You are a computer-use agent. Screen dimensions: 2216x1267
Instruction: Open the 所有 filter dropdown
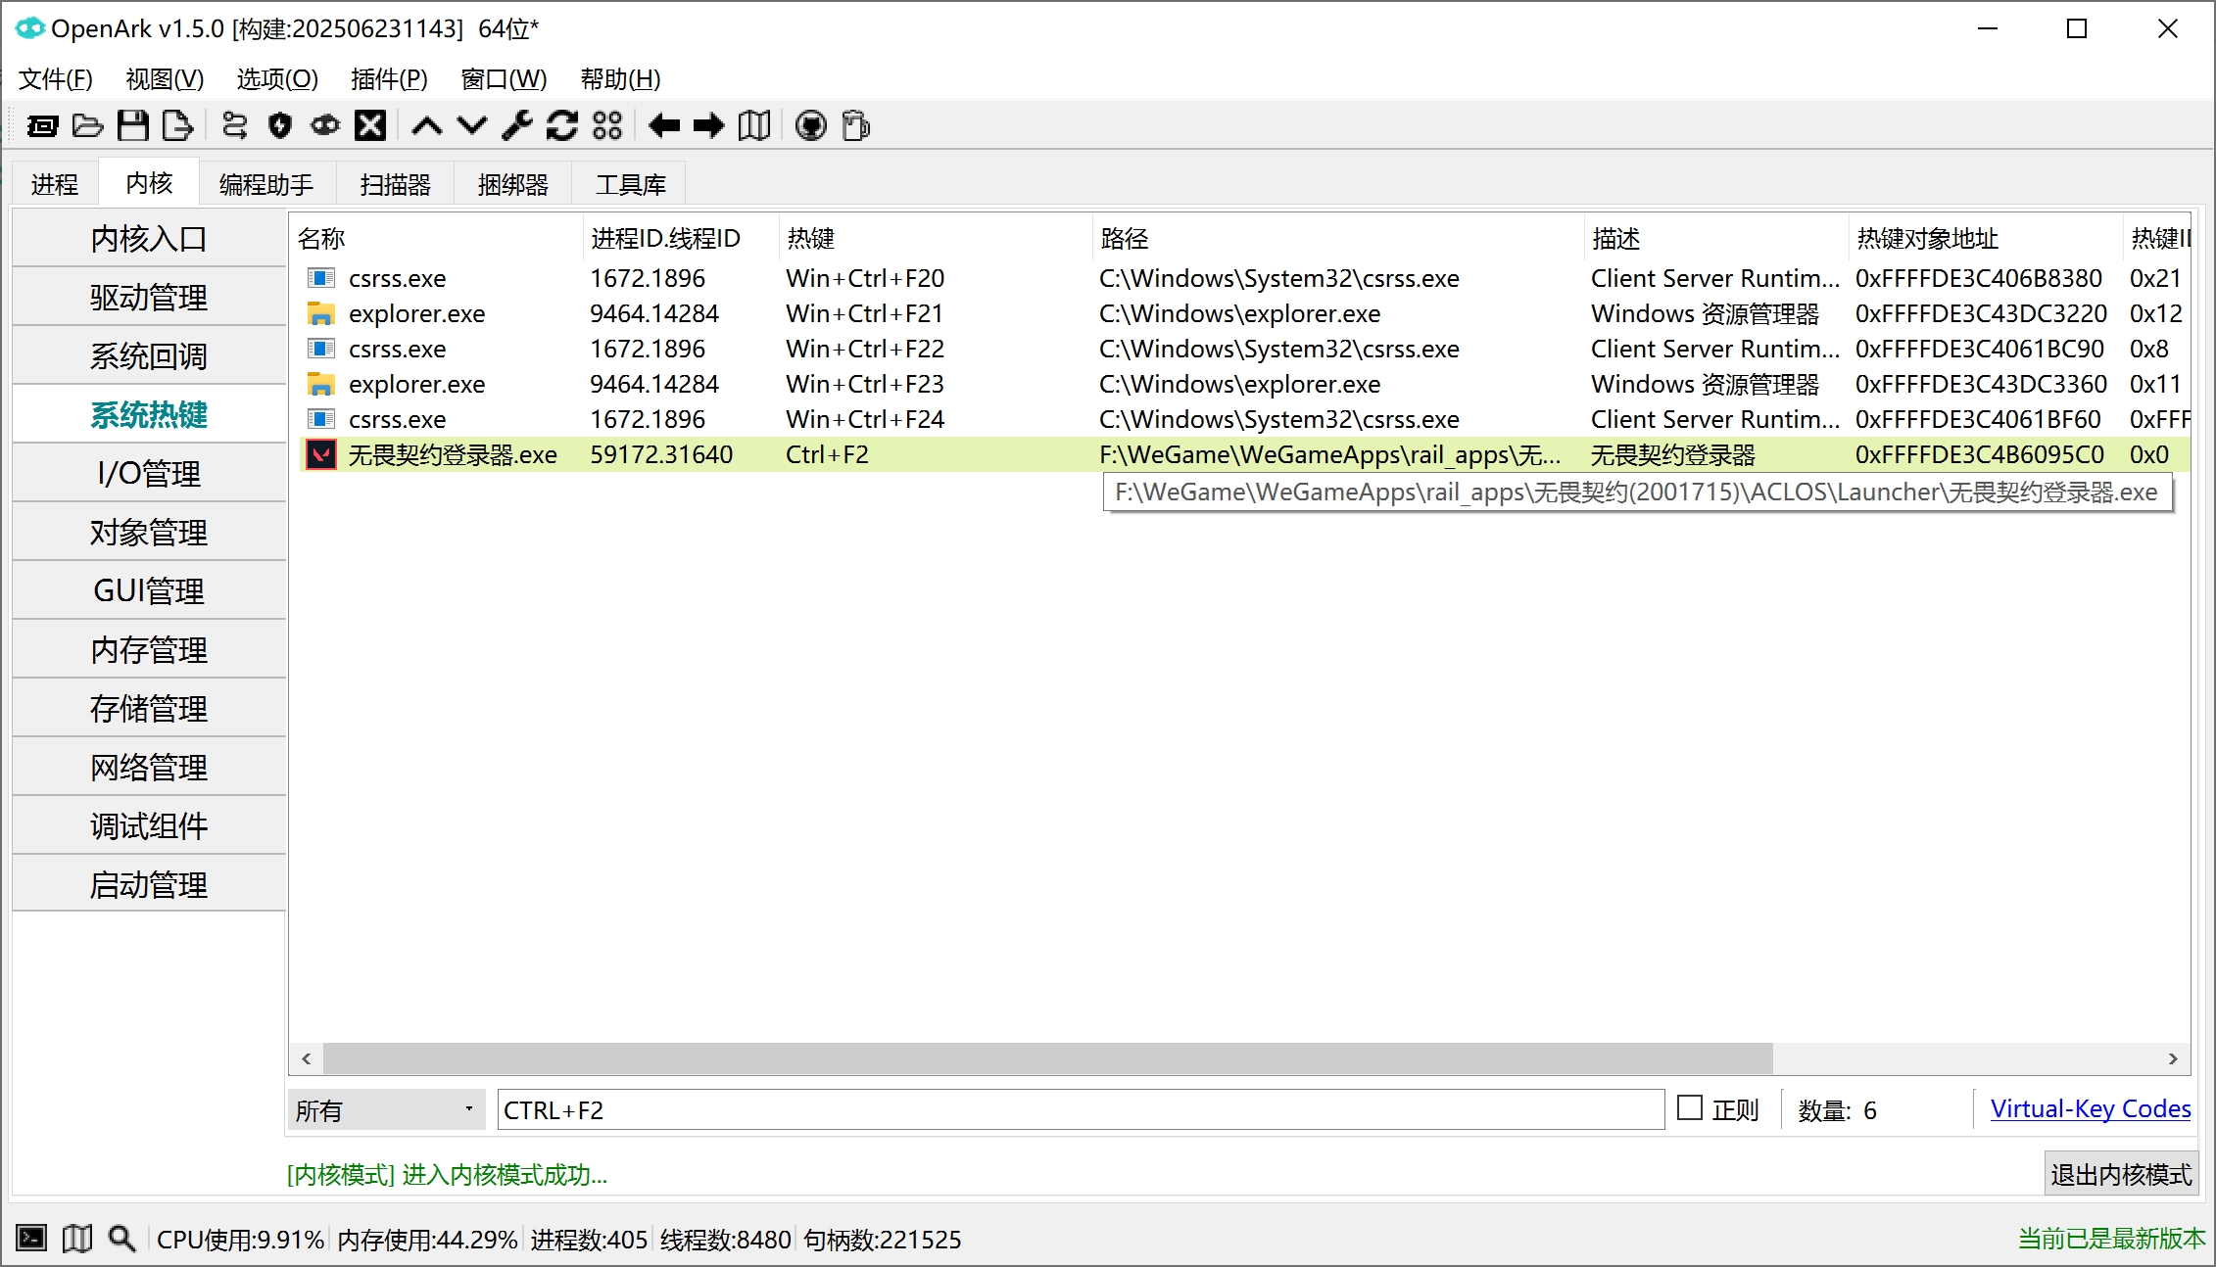click(386, 1109)
